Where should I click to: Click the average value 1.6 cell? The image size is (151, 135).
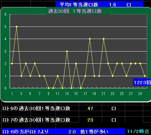[112, 5]
